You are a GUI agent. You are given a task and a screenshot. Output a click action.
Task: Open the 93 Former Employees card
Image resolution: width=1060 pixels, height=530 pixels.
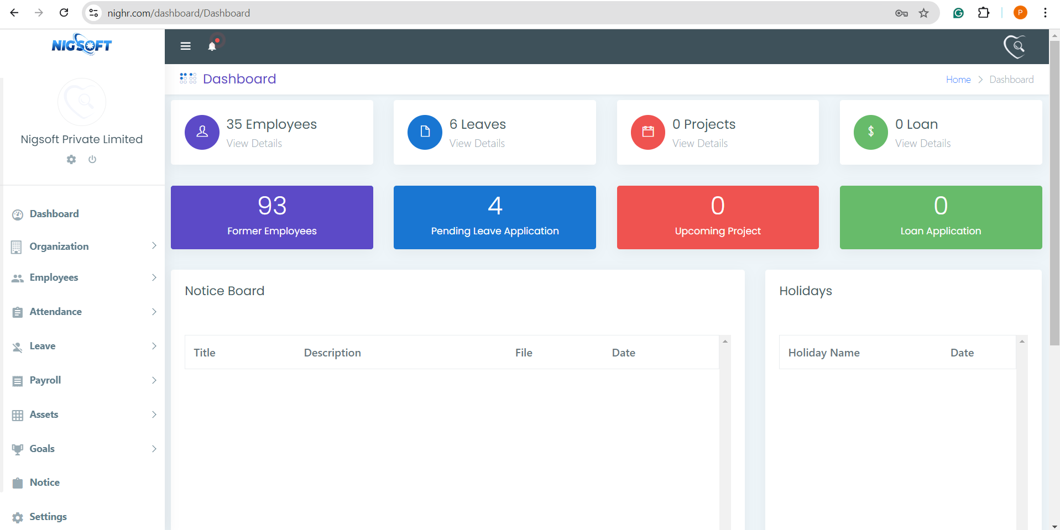click(x=272, y=217)
